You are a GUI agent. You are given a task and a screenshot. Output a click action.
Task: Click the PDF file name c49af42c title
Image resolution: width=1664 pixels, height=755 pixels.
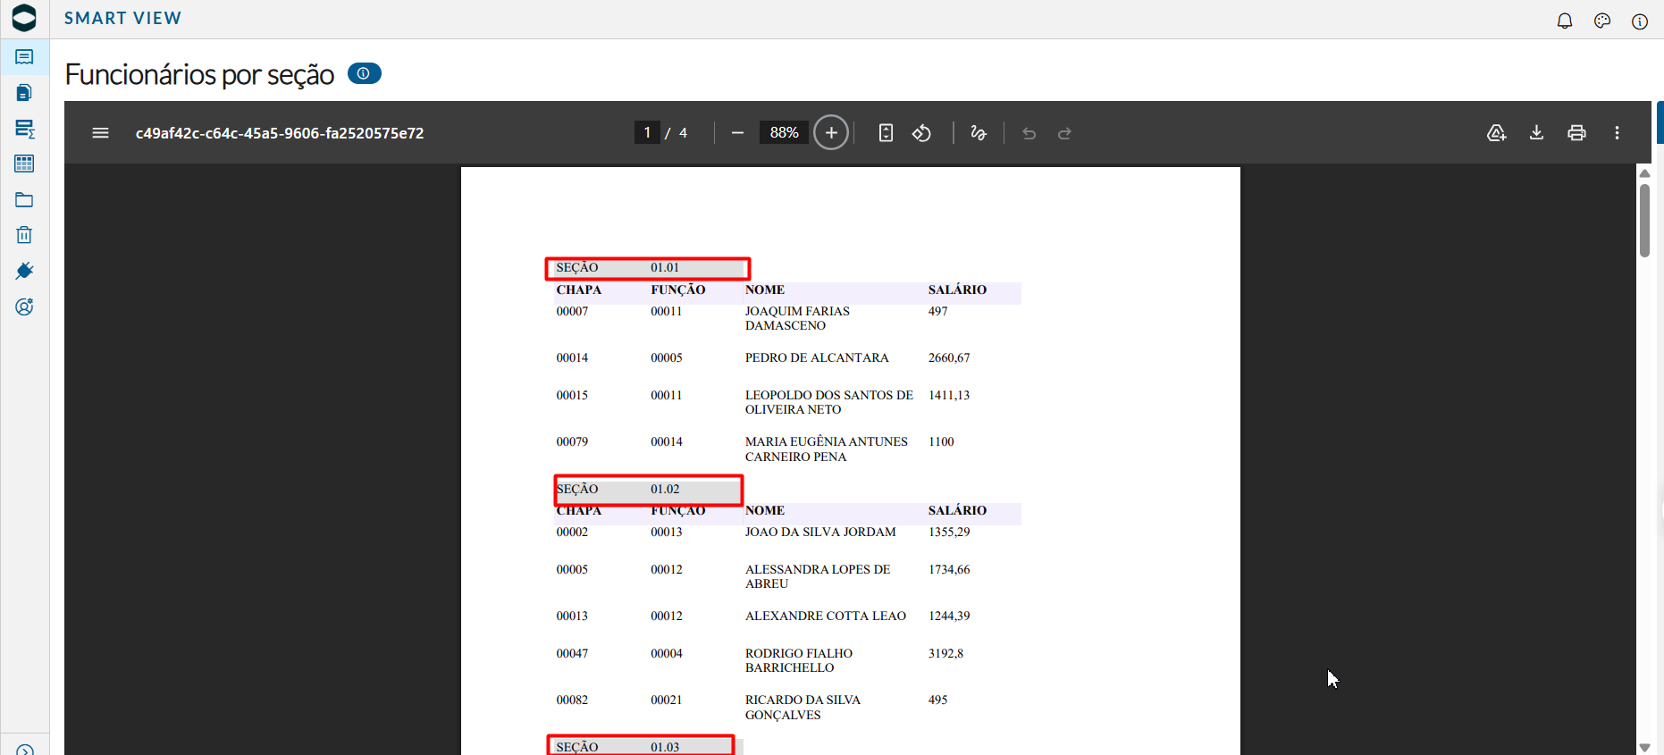tap(280, 133)
